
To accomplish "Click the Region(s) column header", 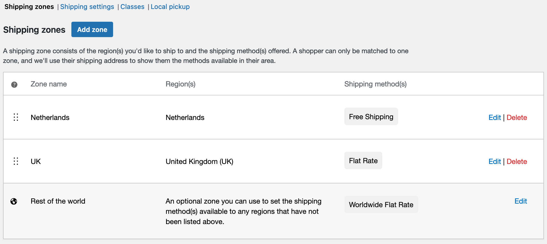I will click(x=181, y=84).
